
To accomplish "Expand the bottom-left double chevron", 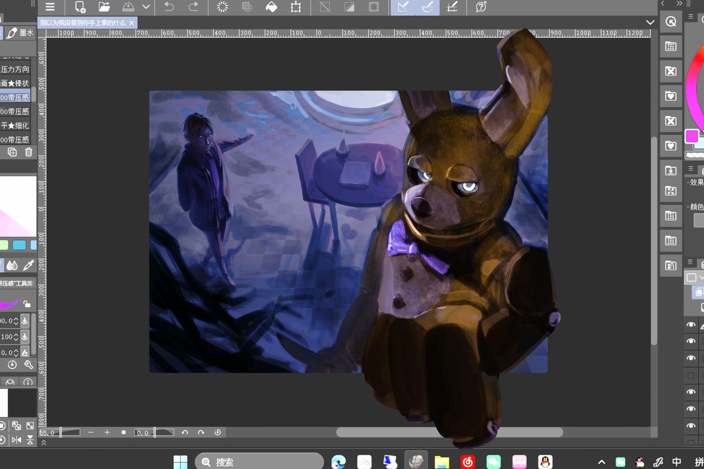I will [43, 443].
